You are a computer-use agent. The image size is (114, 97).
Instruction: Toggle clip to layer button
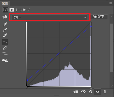coord(76,92)
